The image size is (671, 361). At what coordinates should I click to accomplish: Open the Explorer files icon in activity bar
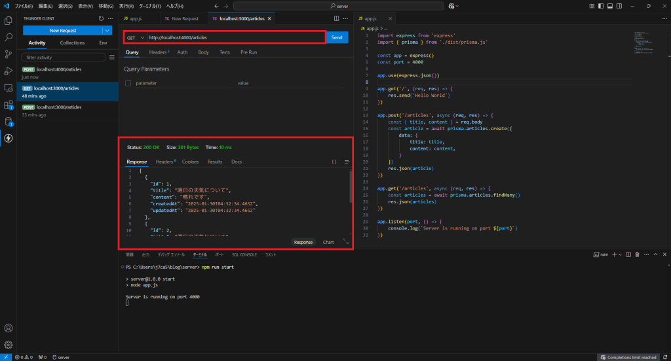point(9,21)
